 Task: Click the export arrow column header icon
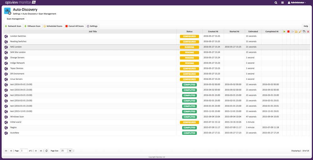click(x=292, y=32)
